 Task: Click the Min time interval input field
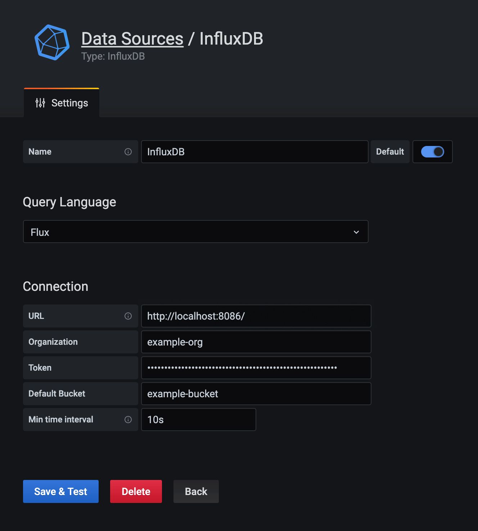pyautogui.click(x=198, y=420)
